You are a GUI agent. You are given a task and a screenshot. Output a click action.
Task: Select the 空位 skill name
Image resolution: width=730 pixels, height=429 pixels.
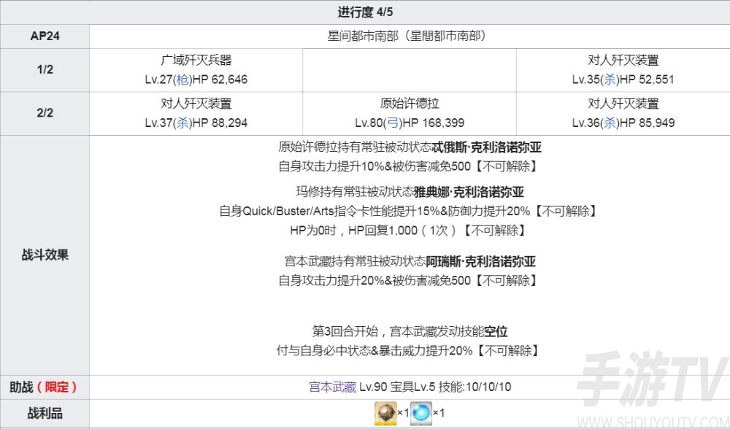click(496, 331)
